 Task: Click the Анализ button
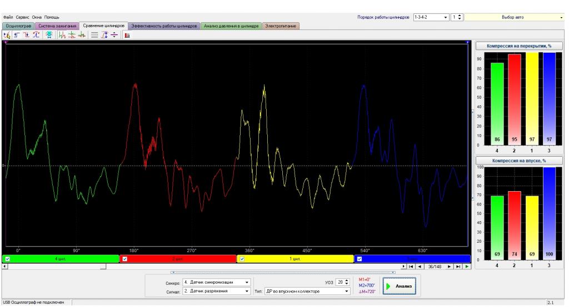[399, 286]
